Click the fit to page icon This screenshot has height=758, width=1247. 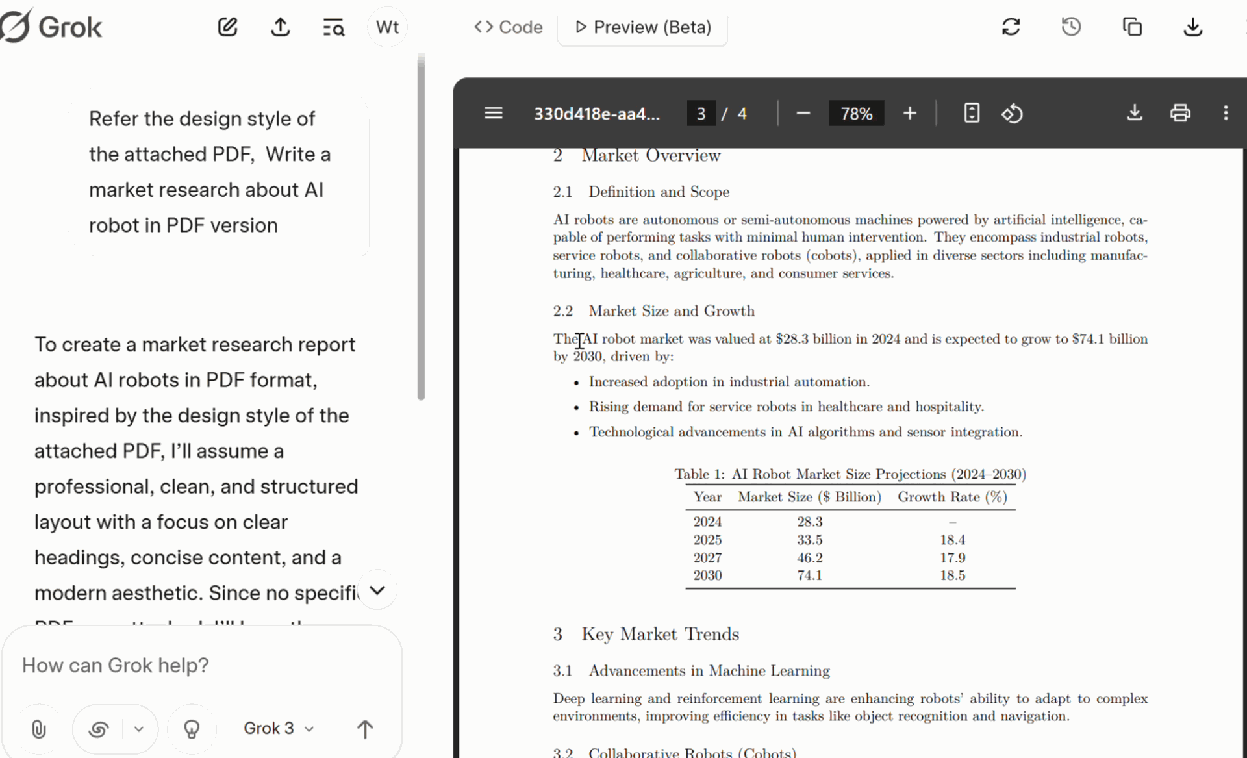(972, 114)
